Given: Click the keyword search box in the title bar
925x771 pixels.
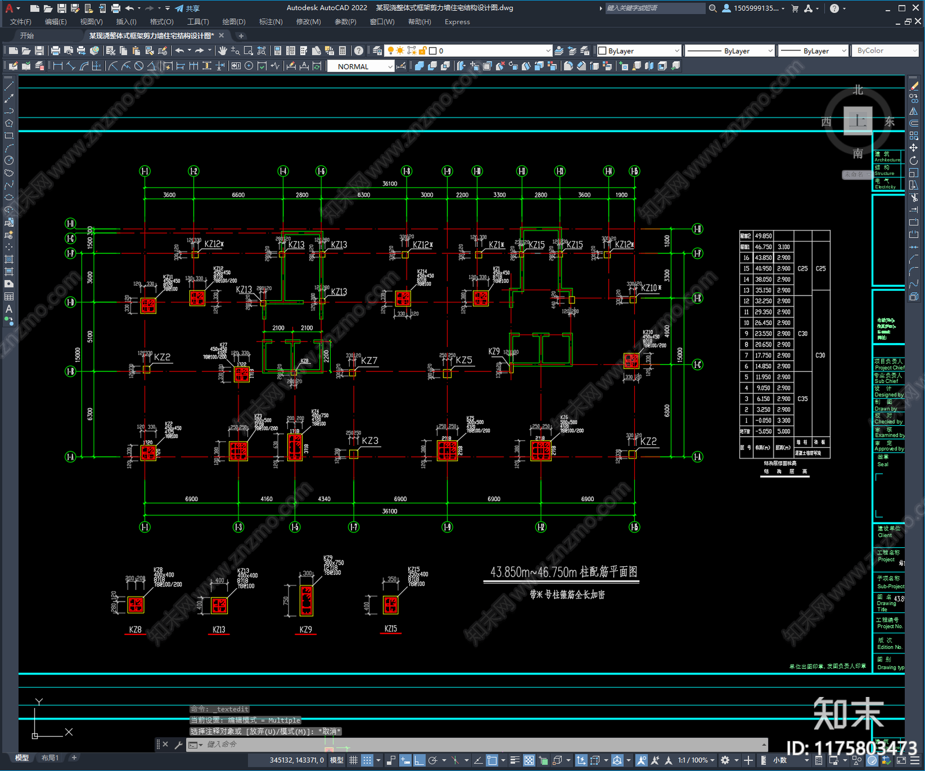Looking at the screenshot, I should [654, 8].
